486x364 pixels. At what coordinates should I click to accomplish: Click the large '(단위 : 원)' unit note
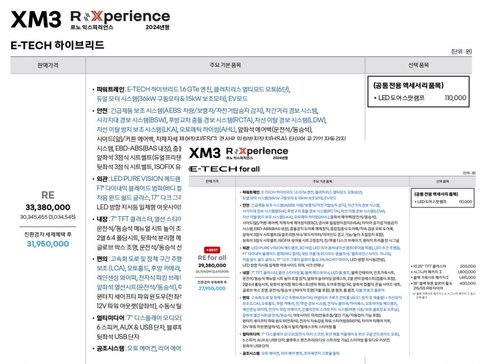pyautogui.click(x=462, y=52)
